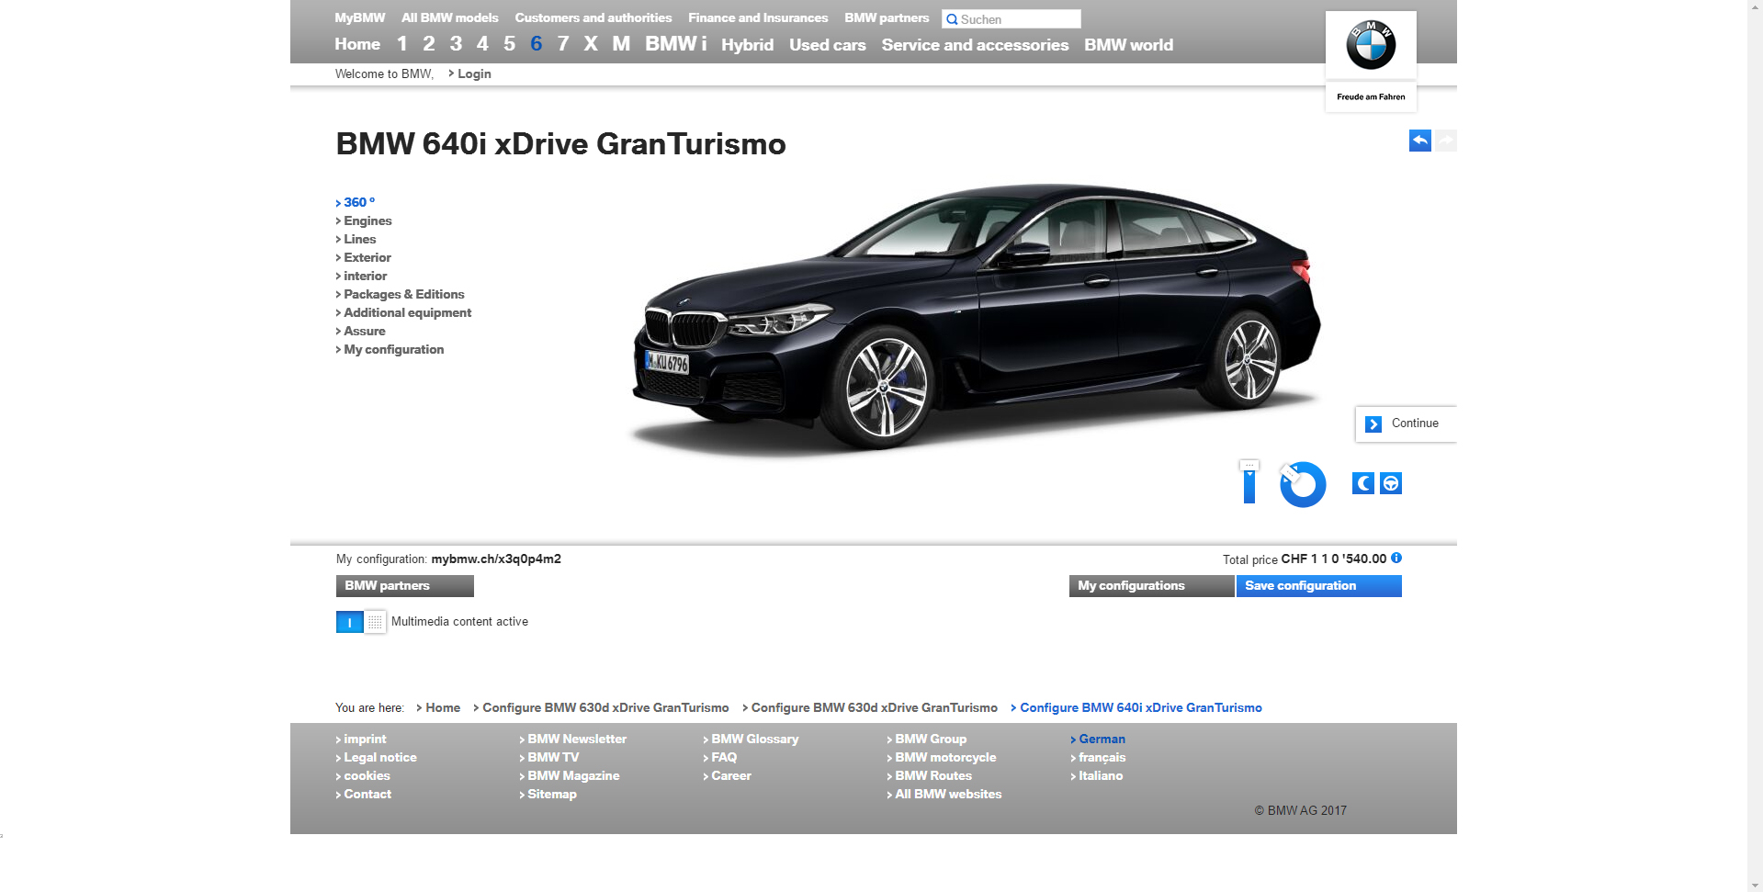Viewport: 1763px width, 892px height.
Task: Expand Packages & Editions section
Action: pos(403,294)
